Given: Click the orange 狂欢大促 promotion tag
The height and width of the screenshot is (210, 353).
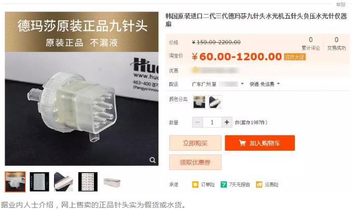Looking at the screenshot, I should coord(294,57).
